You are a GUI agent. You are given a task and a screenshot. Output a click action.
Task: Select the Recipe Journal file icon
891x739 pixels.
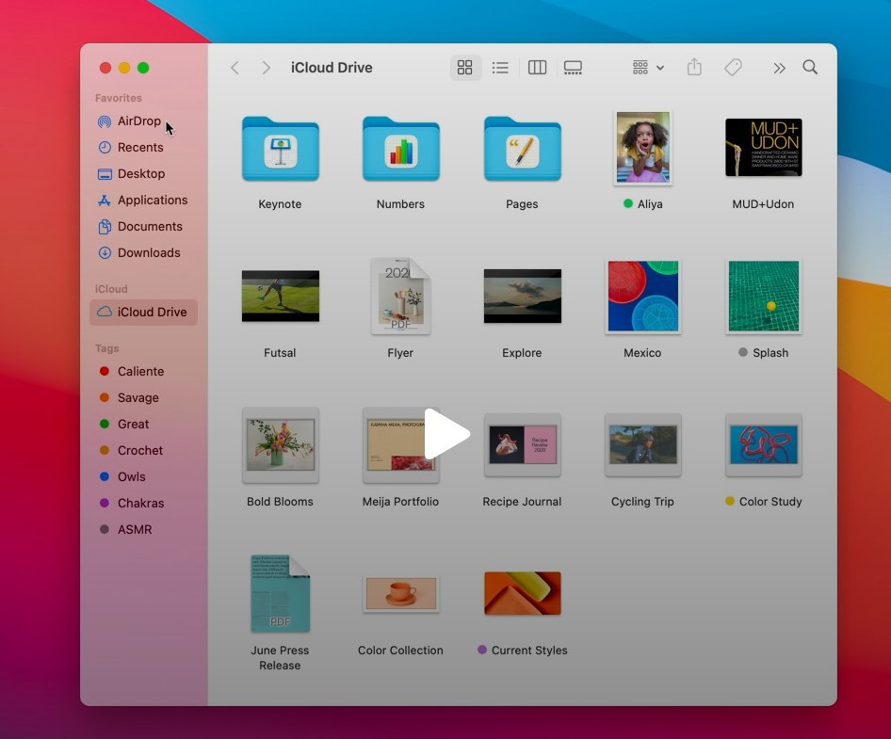(x=522, y=444)
